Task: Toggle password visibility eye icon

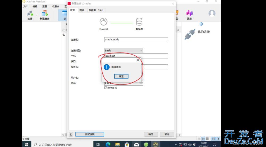Action: [141, 83]
